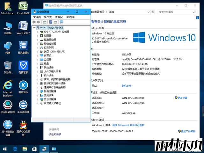The image size is (204, 153).
Task: Click the scan for hardware changes icon
Action: [x=62, y=22]
